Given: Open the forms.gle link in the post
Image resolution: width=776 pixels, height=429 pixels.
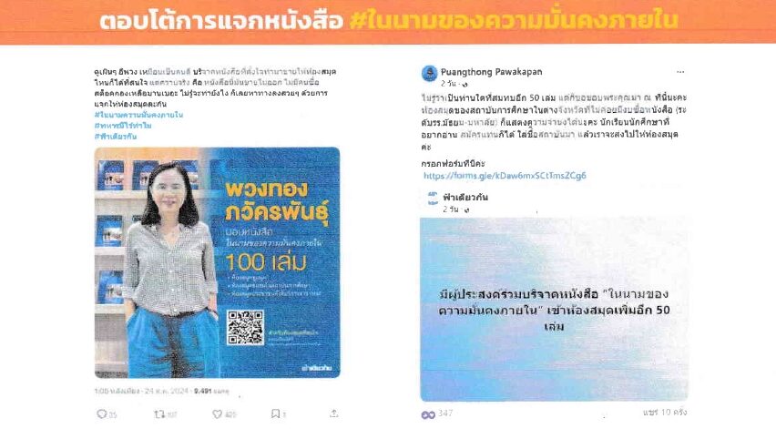Looking at the screenshot, I should point(505,175).
